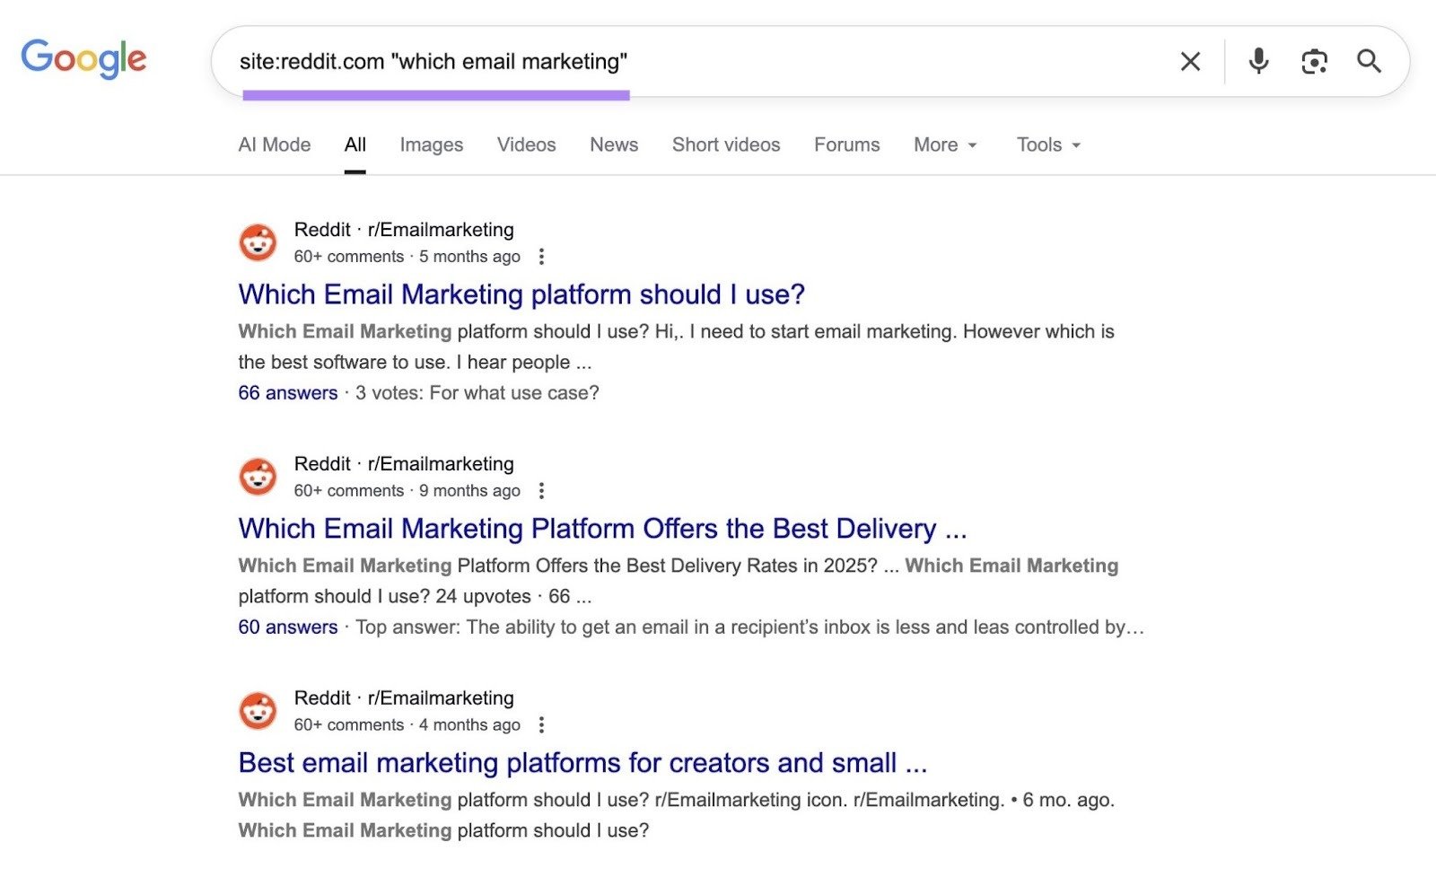
Task: Open the three-dot menu on the first result
Action: (542, 257)
